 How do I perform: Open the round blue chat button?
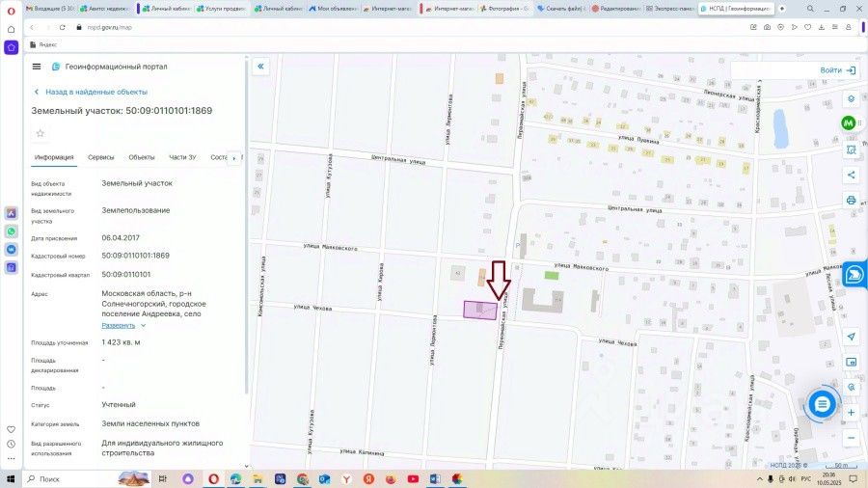tap(822, 404)
